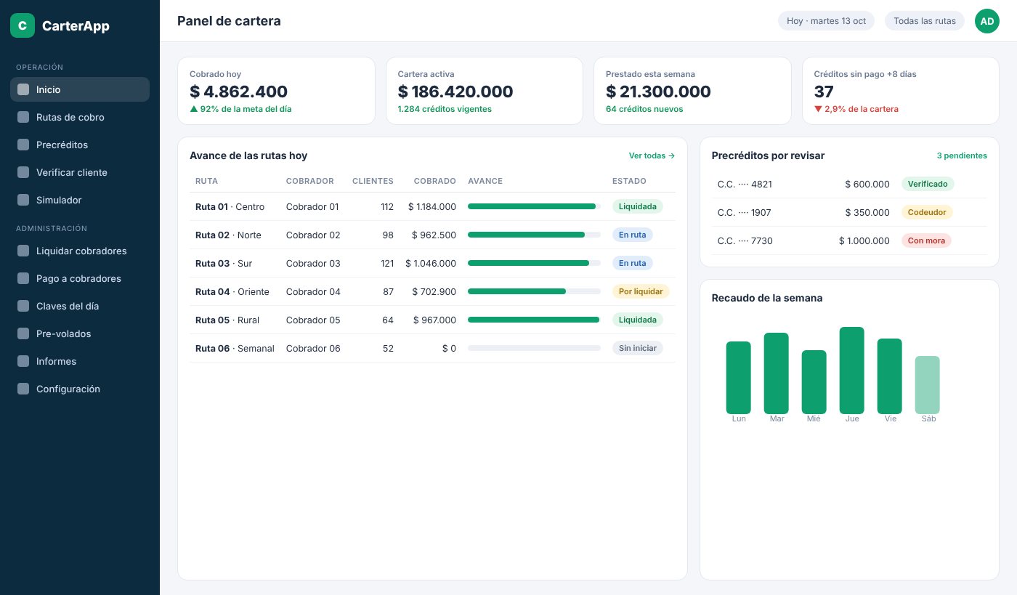Click the Pre-volados sidebar icon
Image resolution: width=1017 pixels, height=595 pixels.
click(23, 333)
